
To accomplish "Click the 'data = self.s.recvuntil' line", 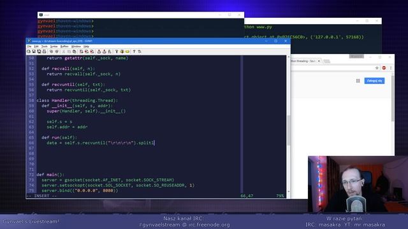I will [101, 142].
